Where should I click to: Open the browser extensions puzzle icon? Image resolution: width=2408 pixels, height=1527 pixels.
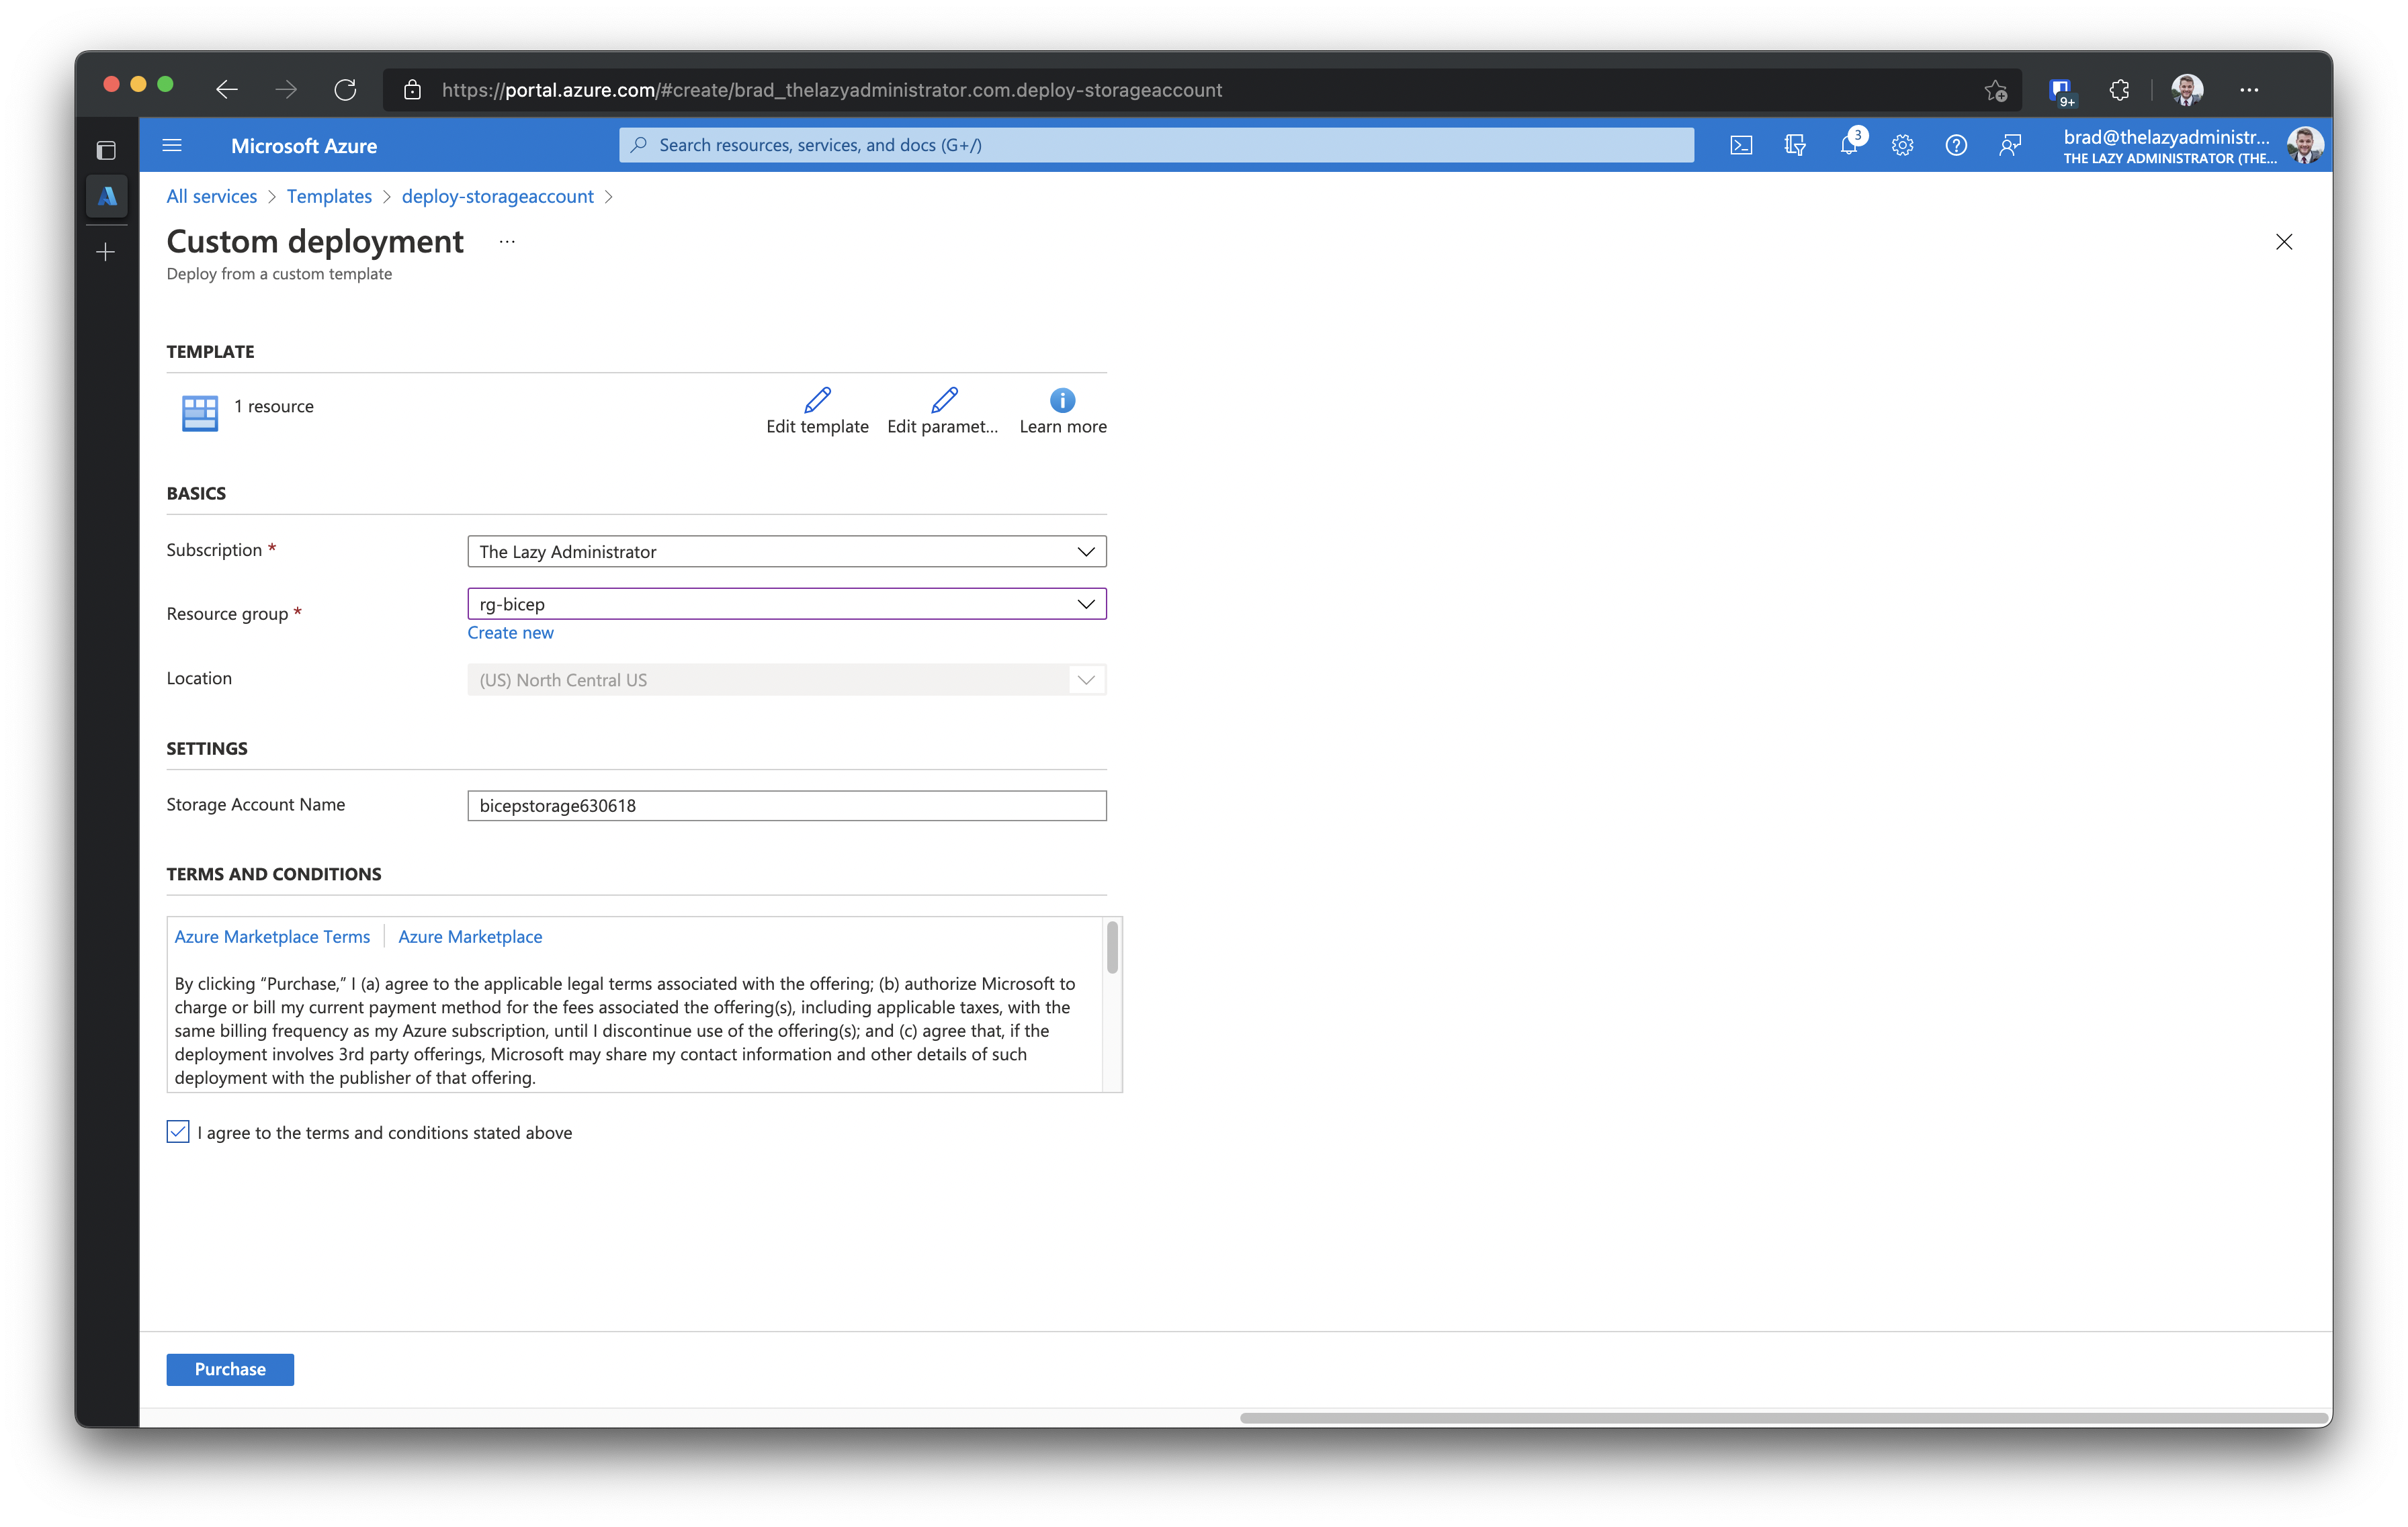pos(2119,90)
